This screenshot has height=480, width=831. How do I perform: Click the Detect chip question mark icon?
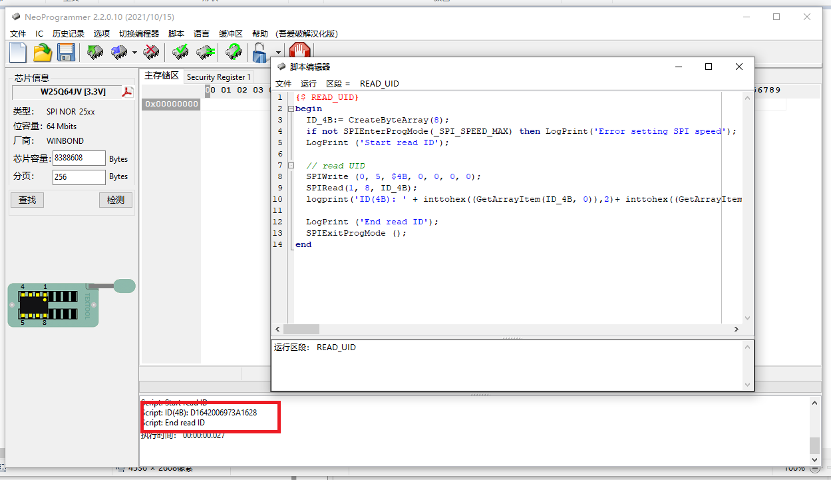coord(234,52)
